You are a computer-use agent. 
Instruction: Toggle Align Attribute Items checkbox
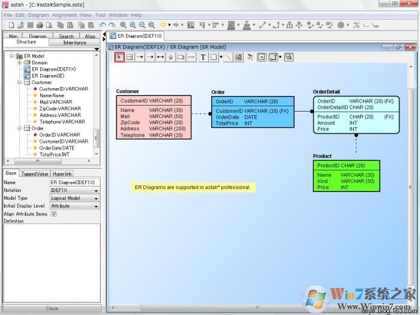pyautogui.click(x=54, y=214)
